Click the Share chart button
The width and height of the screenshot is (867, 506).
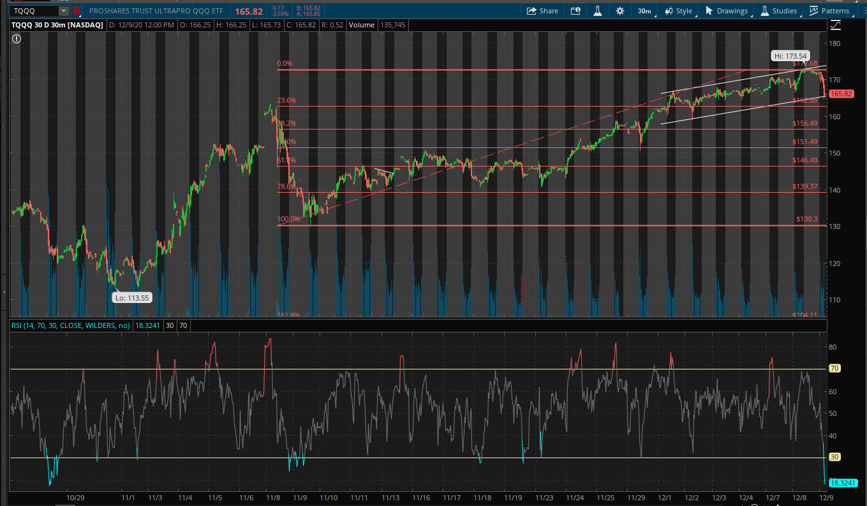(x=542, y=11)
